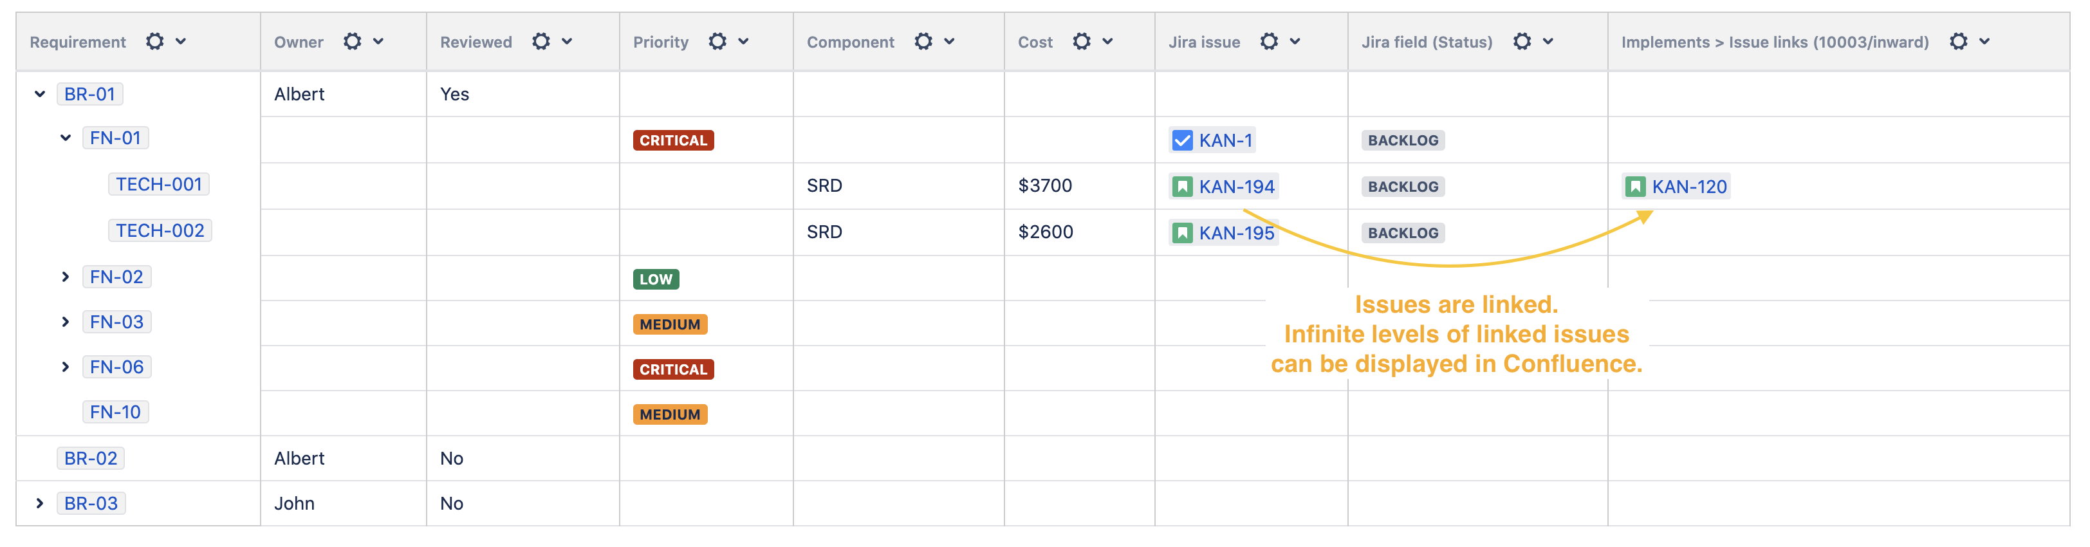
Task: Click the CRITICAL priority badge on FN-06 row
Action: [x=672, y=369]
